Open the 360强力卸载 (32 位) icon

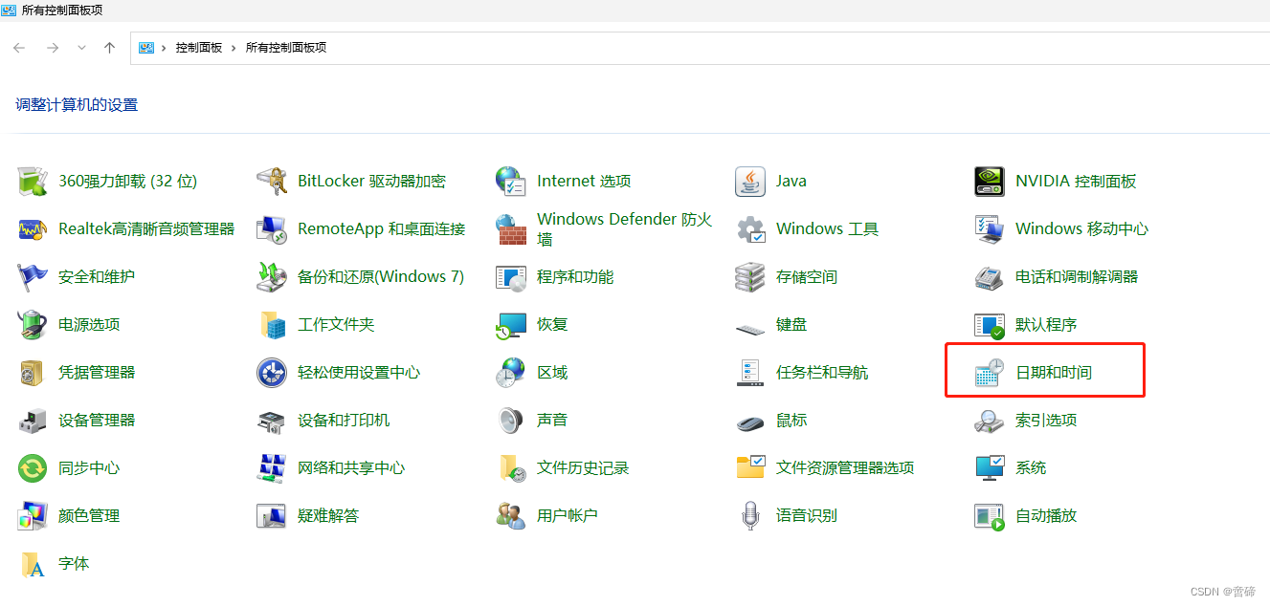(x=33, y=181)
